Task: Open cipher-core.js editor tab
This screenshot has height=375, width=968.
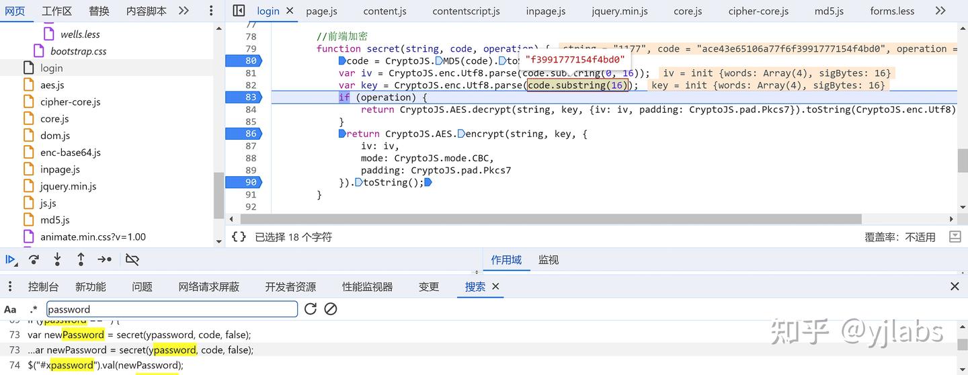Action: 758,11
